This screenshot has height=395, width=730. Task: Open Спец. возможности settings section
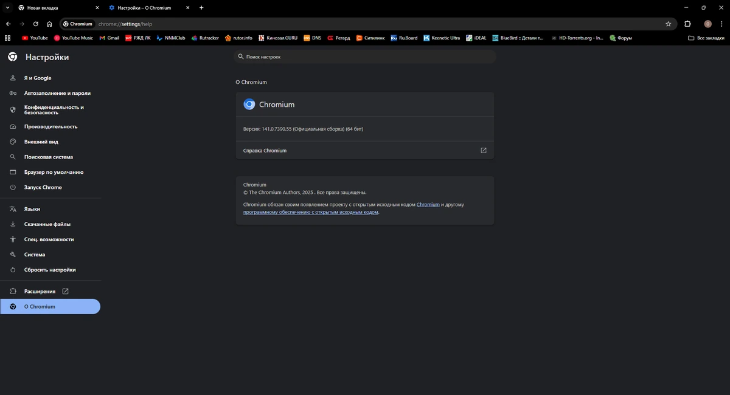point(50,239)
